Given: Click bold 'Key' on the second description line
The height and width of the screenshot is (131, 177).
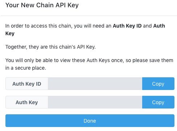Looking at the screenshot, I should point(10,33).
